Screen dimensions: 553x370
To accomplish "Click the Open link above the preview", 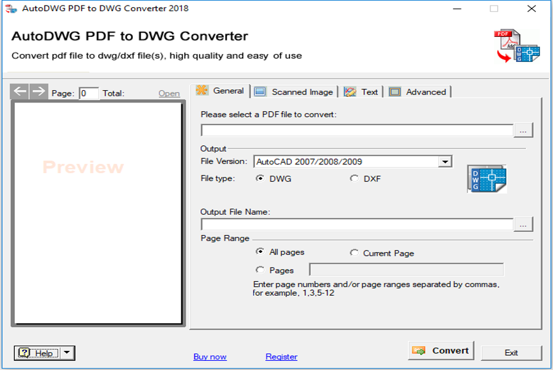I will pos(169,93).
